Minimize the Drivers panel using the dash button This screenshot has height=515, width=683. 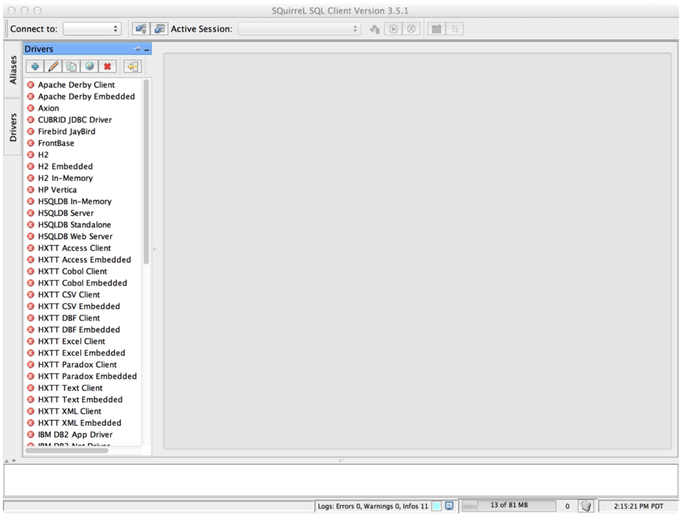pos(147,49)
